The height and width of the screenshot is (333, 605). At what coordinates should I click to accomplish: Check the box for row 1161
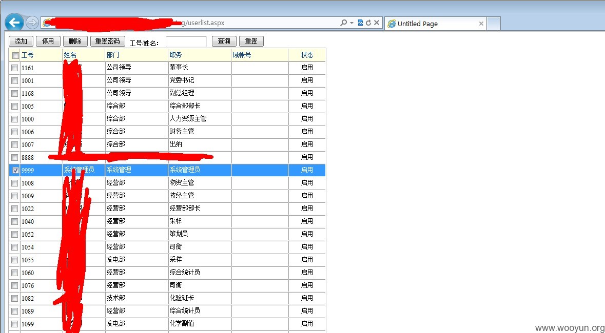[15, 68]
